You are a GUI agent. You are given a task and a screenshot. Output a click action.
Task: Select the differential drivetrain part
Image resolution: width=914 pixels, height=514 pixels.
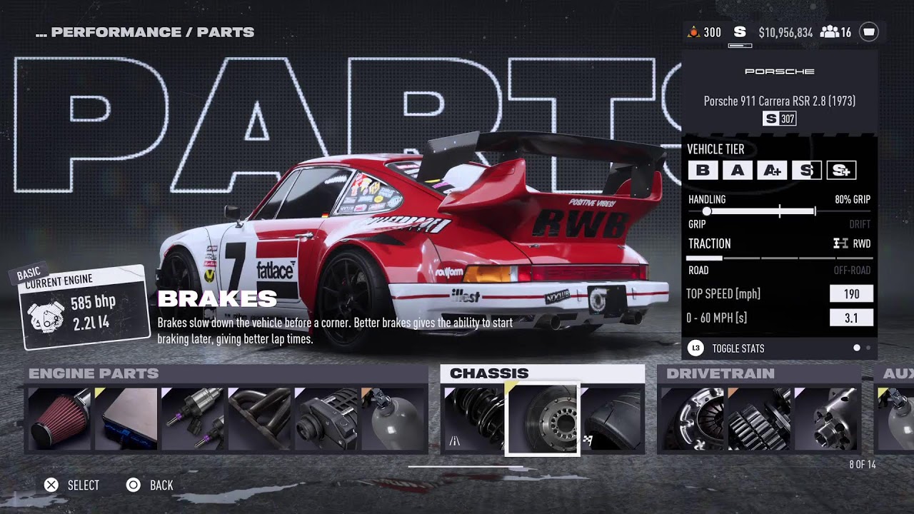click(826, 419)
